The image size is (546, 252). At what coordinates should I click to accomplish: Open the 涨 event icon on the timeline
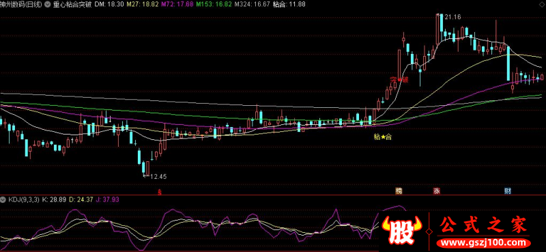(436, 191)
